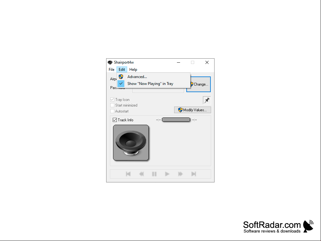Screen dimensions: 321x241
Task: Click the fast forward button
Action: coord(180,174)
